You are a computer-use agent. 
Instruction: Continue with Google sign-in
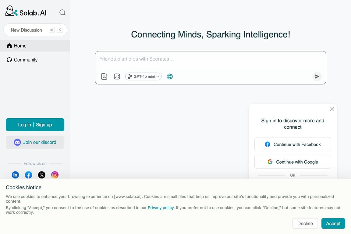tap(292, 162)
